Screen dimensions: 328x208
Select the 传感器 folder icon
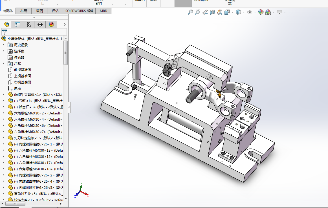(10, 57)
